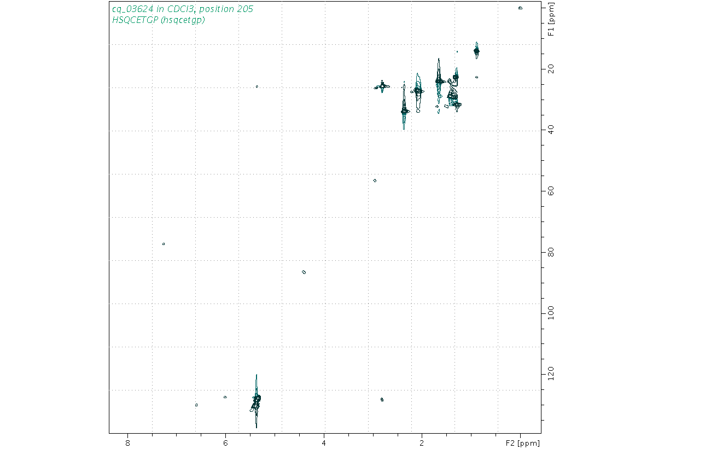Image resolution: width=705 pixels, height=449 pixels.
Task: Select the small peak near 2.8 / 125 ppm
Action: pos(382,399)
